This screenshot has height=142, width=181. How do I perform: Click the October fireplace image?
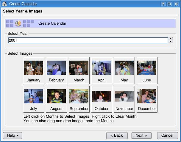point(102,97)
